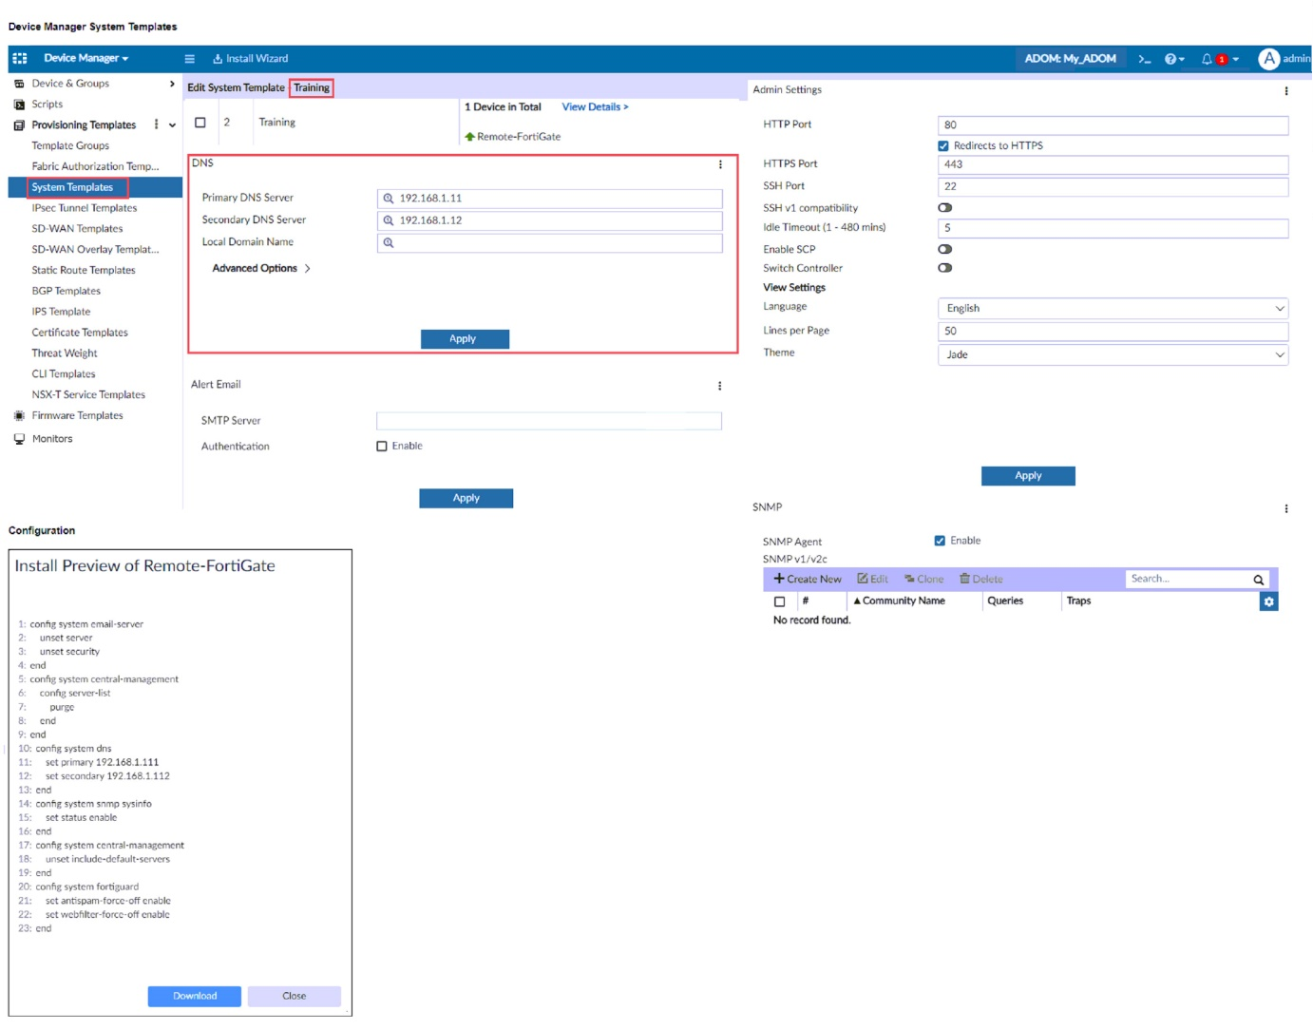Click Download in Install Preview
Image resolution: width=1313 pixels, height=1030 pixels.
(195, 997)
